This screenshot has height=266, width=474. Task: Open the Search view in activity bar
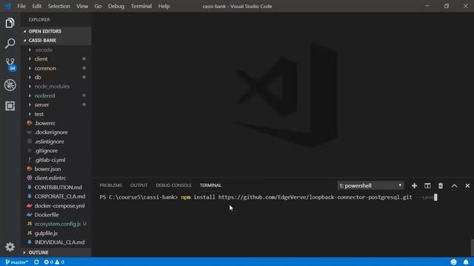click(x=10, y=44)
